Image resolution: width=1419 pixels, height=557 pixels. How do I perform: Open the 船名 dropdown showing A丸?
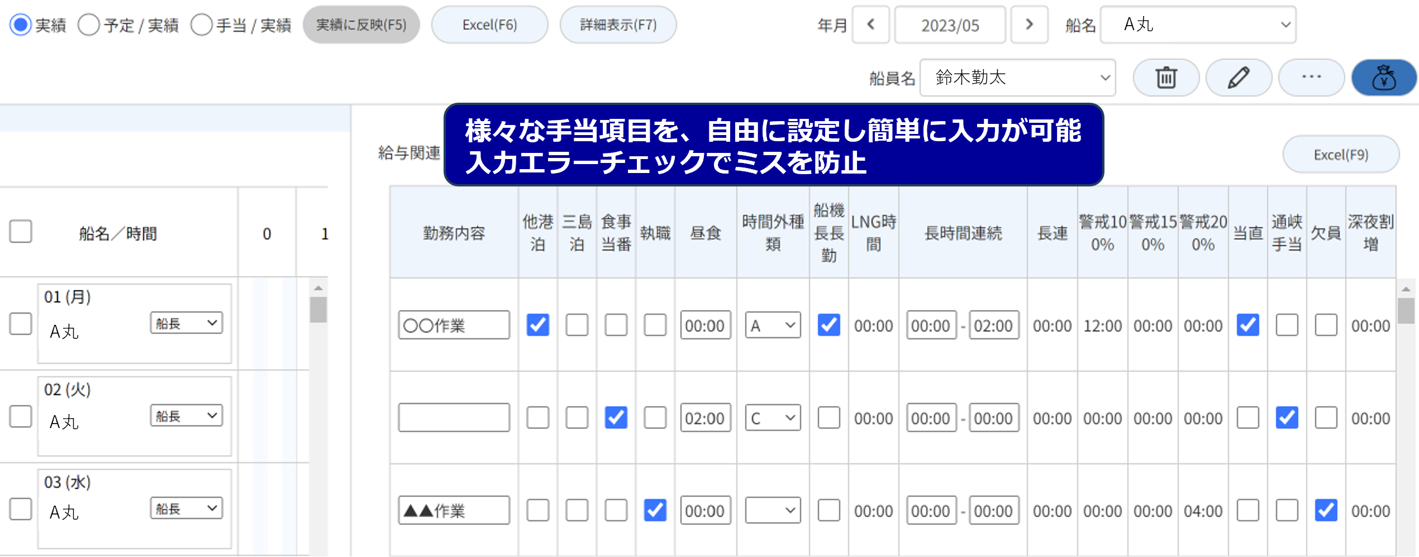pyautogui.click(x=1198, y=25)
